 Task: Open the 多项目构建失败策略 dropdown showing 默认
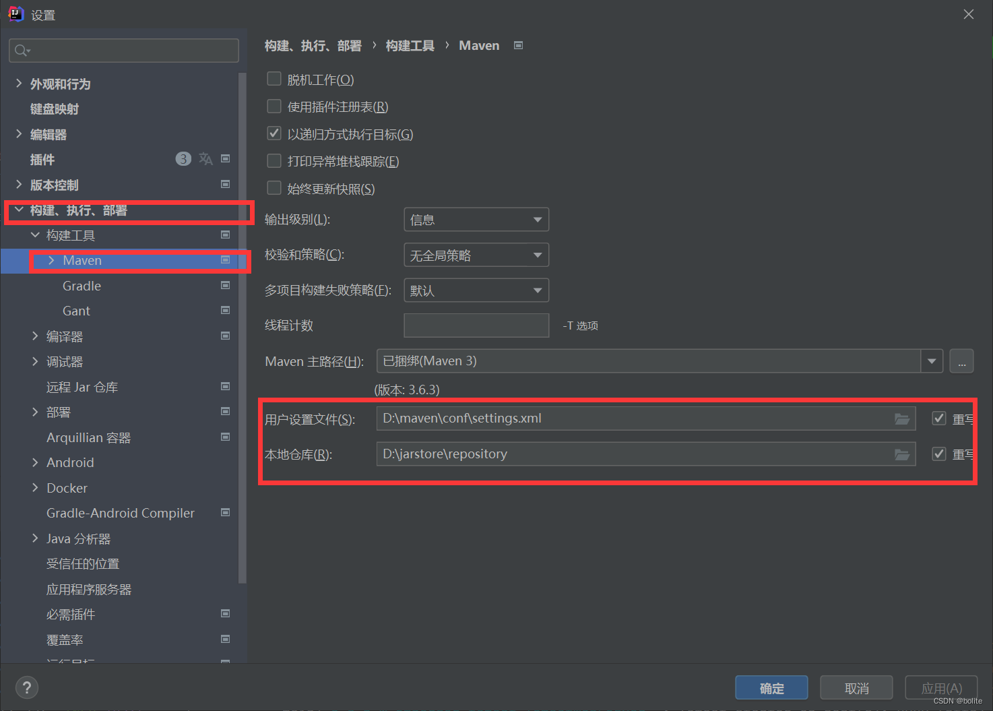(x=476, y=290)
